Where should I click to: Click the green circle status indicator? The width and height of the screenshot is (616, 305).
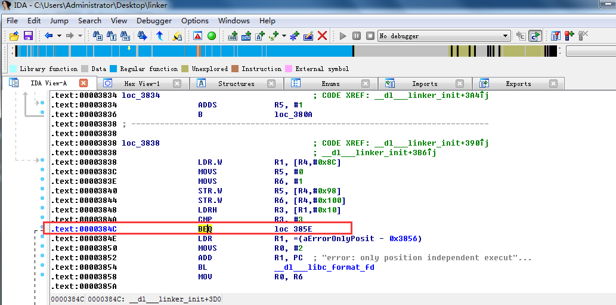point(212,36)
